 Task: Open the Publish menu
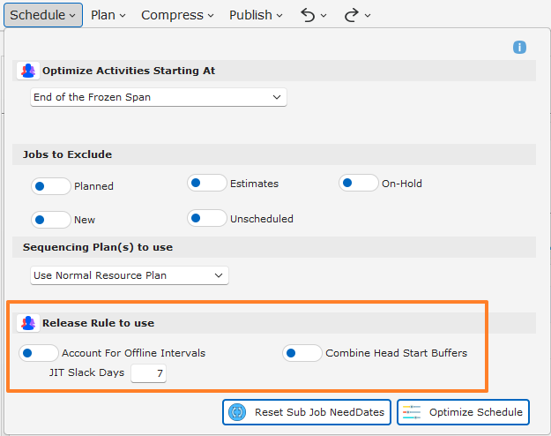point(256,15)
